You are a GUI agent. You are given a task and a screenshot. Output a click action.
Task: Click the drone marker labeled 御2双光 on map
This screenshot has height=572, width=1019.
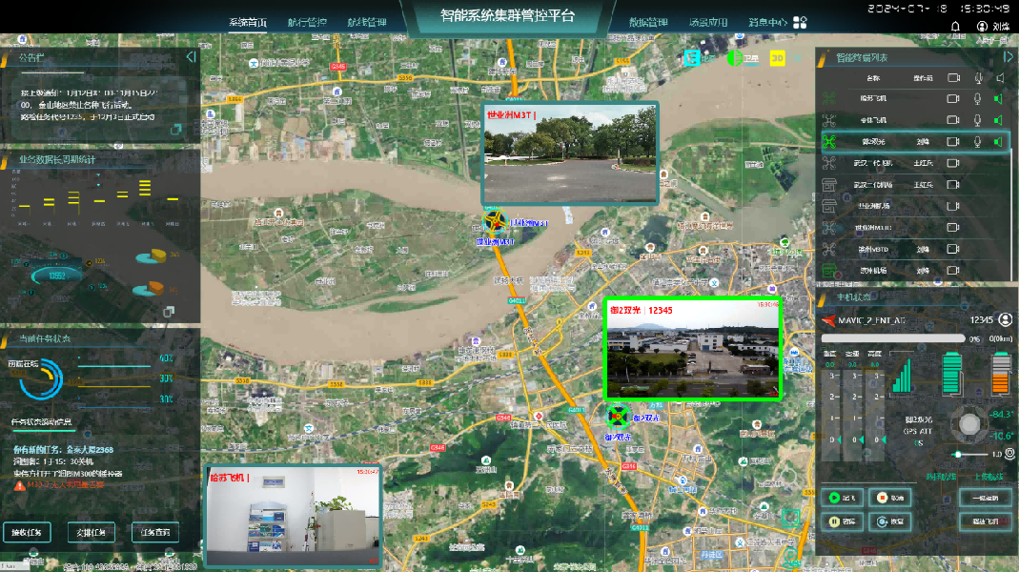pyautogui.click(x=618, y=417)
